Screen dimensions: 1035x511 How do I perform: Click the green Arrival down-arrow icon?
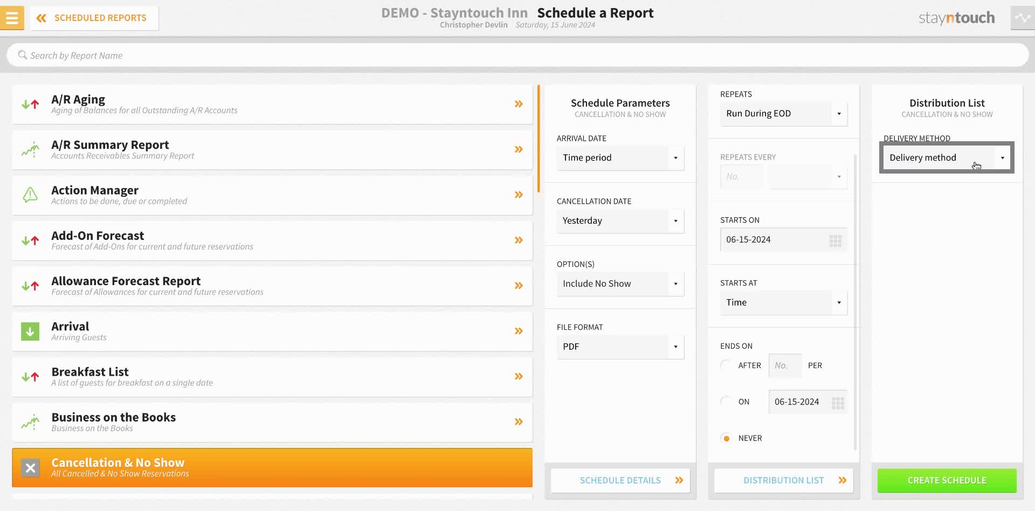pos(30,332)
